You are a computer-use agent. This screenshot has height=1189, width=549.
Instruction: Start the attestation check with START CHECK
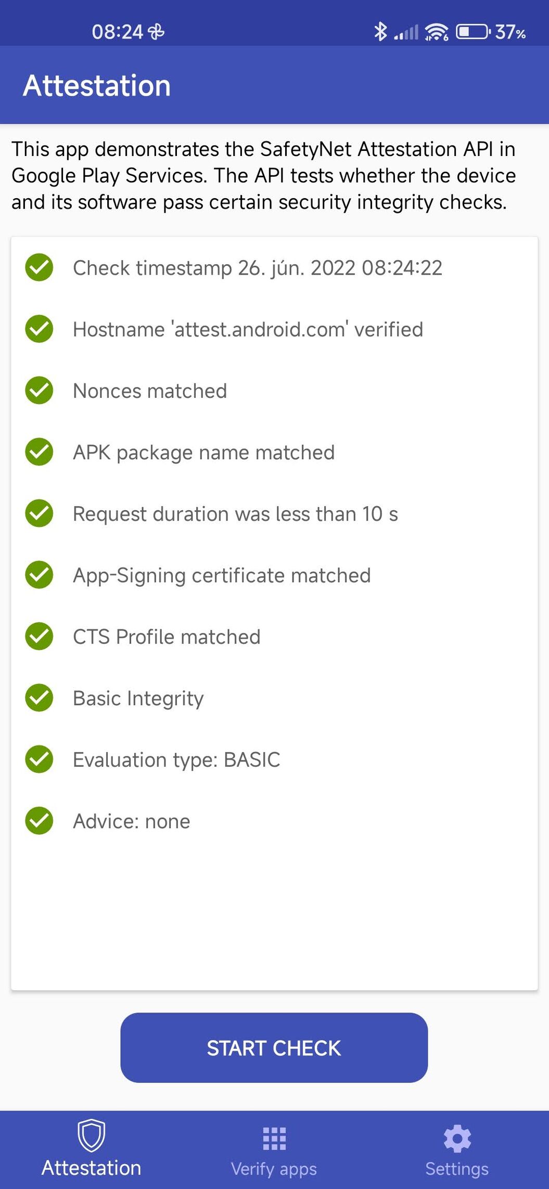point(274,1048)
